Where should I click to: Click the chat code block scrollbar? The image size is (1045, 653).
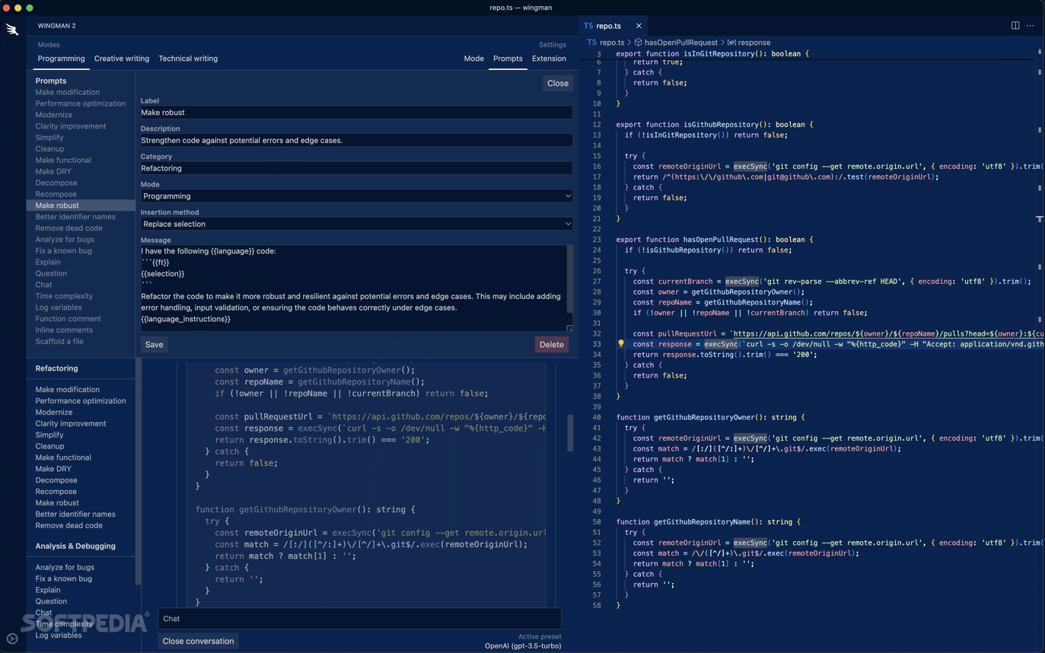click(570, 433)
